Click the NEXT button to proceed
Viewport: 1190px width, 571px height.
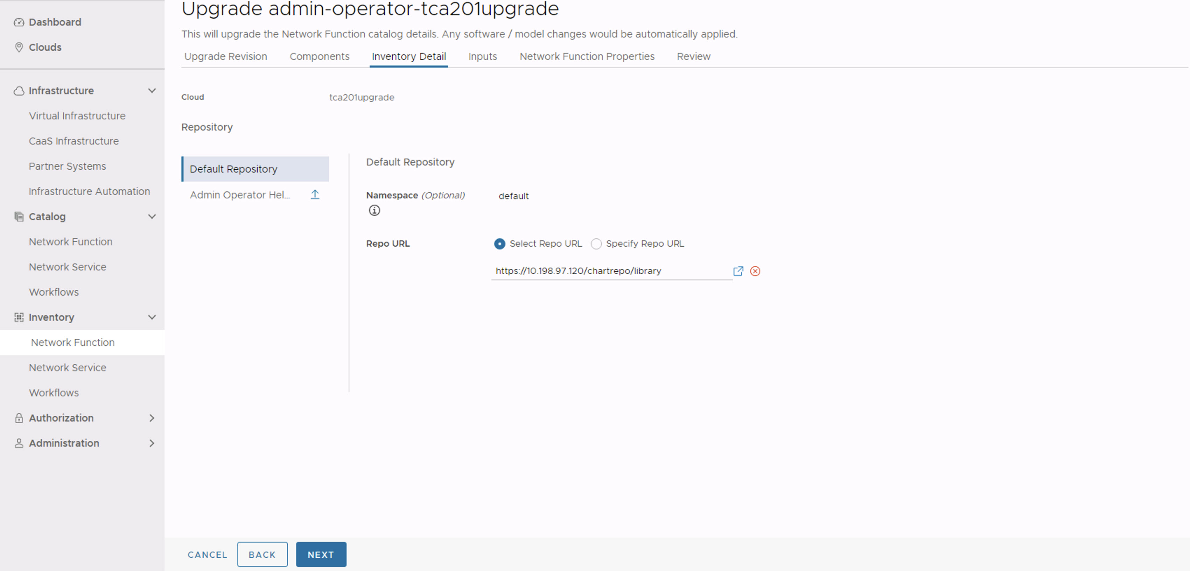coord(320,554)
